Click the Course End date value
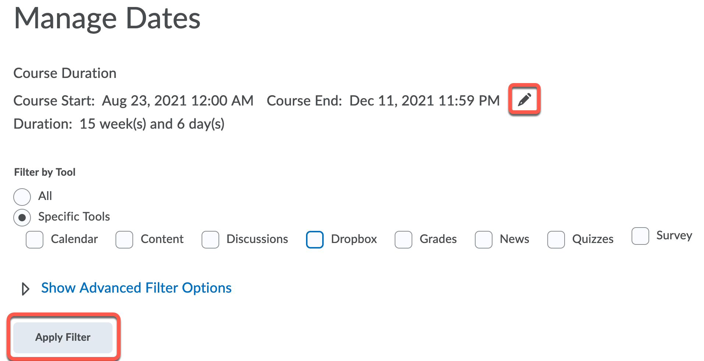This screenshot has width=704, height=361. tap(424, 101)
